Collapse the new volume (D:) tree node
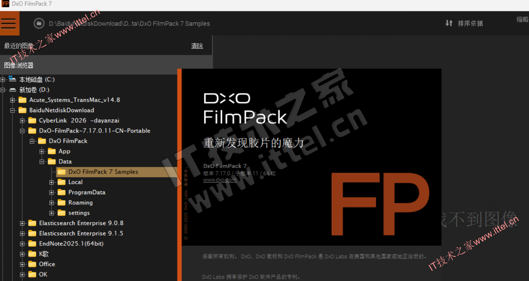 click(x=3, y=90)
